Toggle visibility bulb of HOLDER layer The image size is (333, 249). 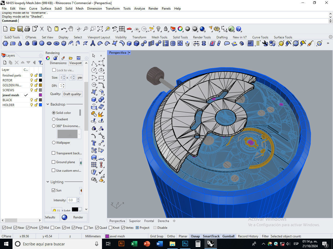(31, 105)
